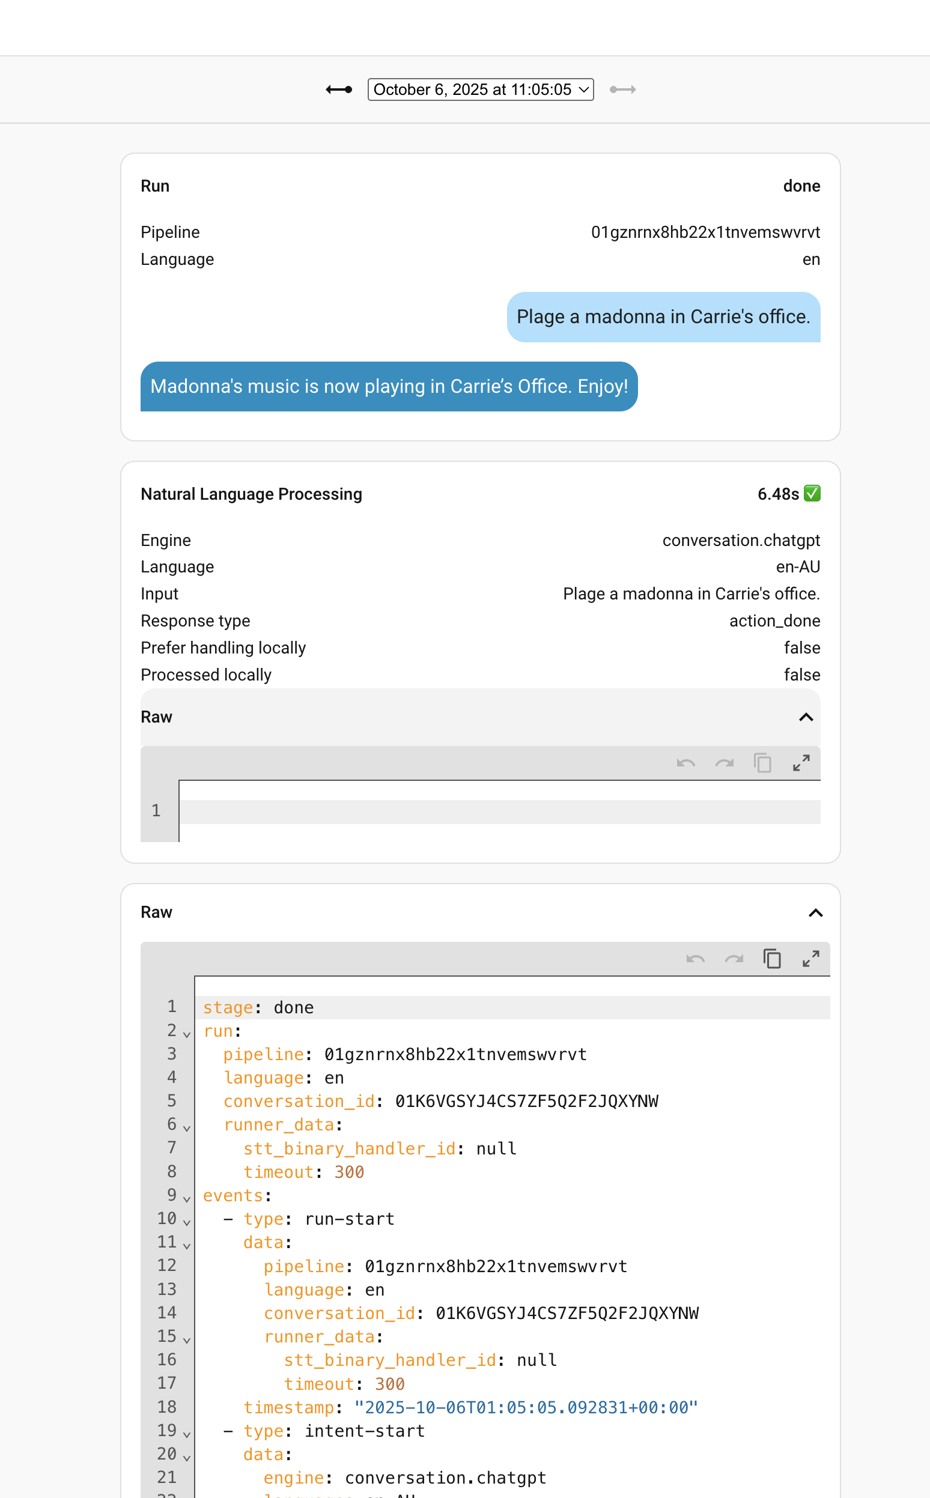
Task: Collapse the NLP Raw section
Action: point(806,717)
